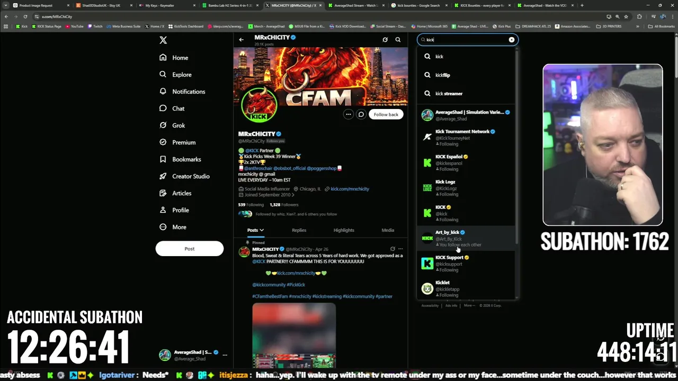Screen dimensions: 678x381
Task: Open the 1,328 Followers list
Action: click(284, 205)
